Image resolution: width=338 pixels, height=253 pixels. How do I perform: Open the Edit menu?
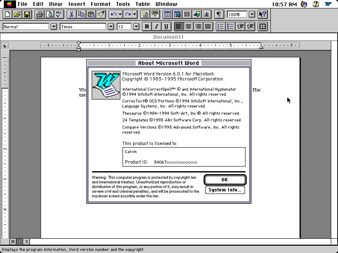coord(38,4)
